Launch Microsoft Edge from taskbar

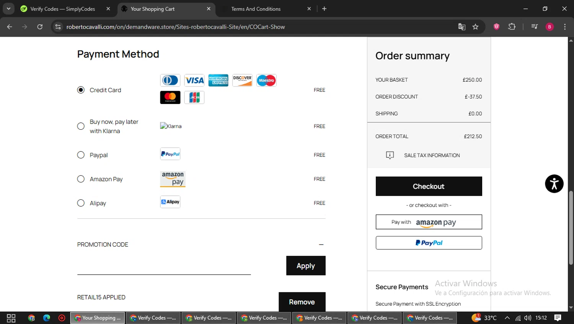click(x=47, y=318)
